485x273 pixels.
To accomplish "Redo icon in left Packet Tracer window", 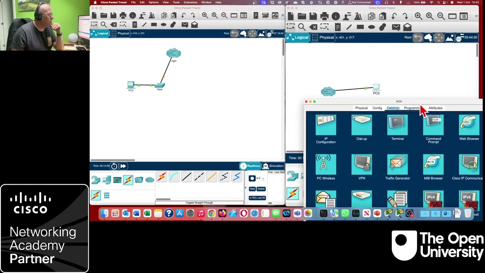I will [193, 16].
